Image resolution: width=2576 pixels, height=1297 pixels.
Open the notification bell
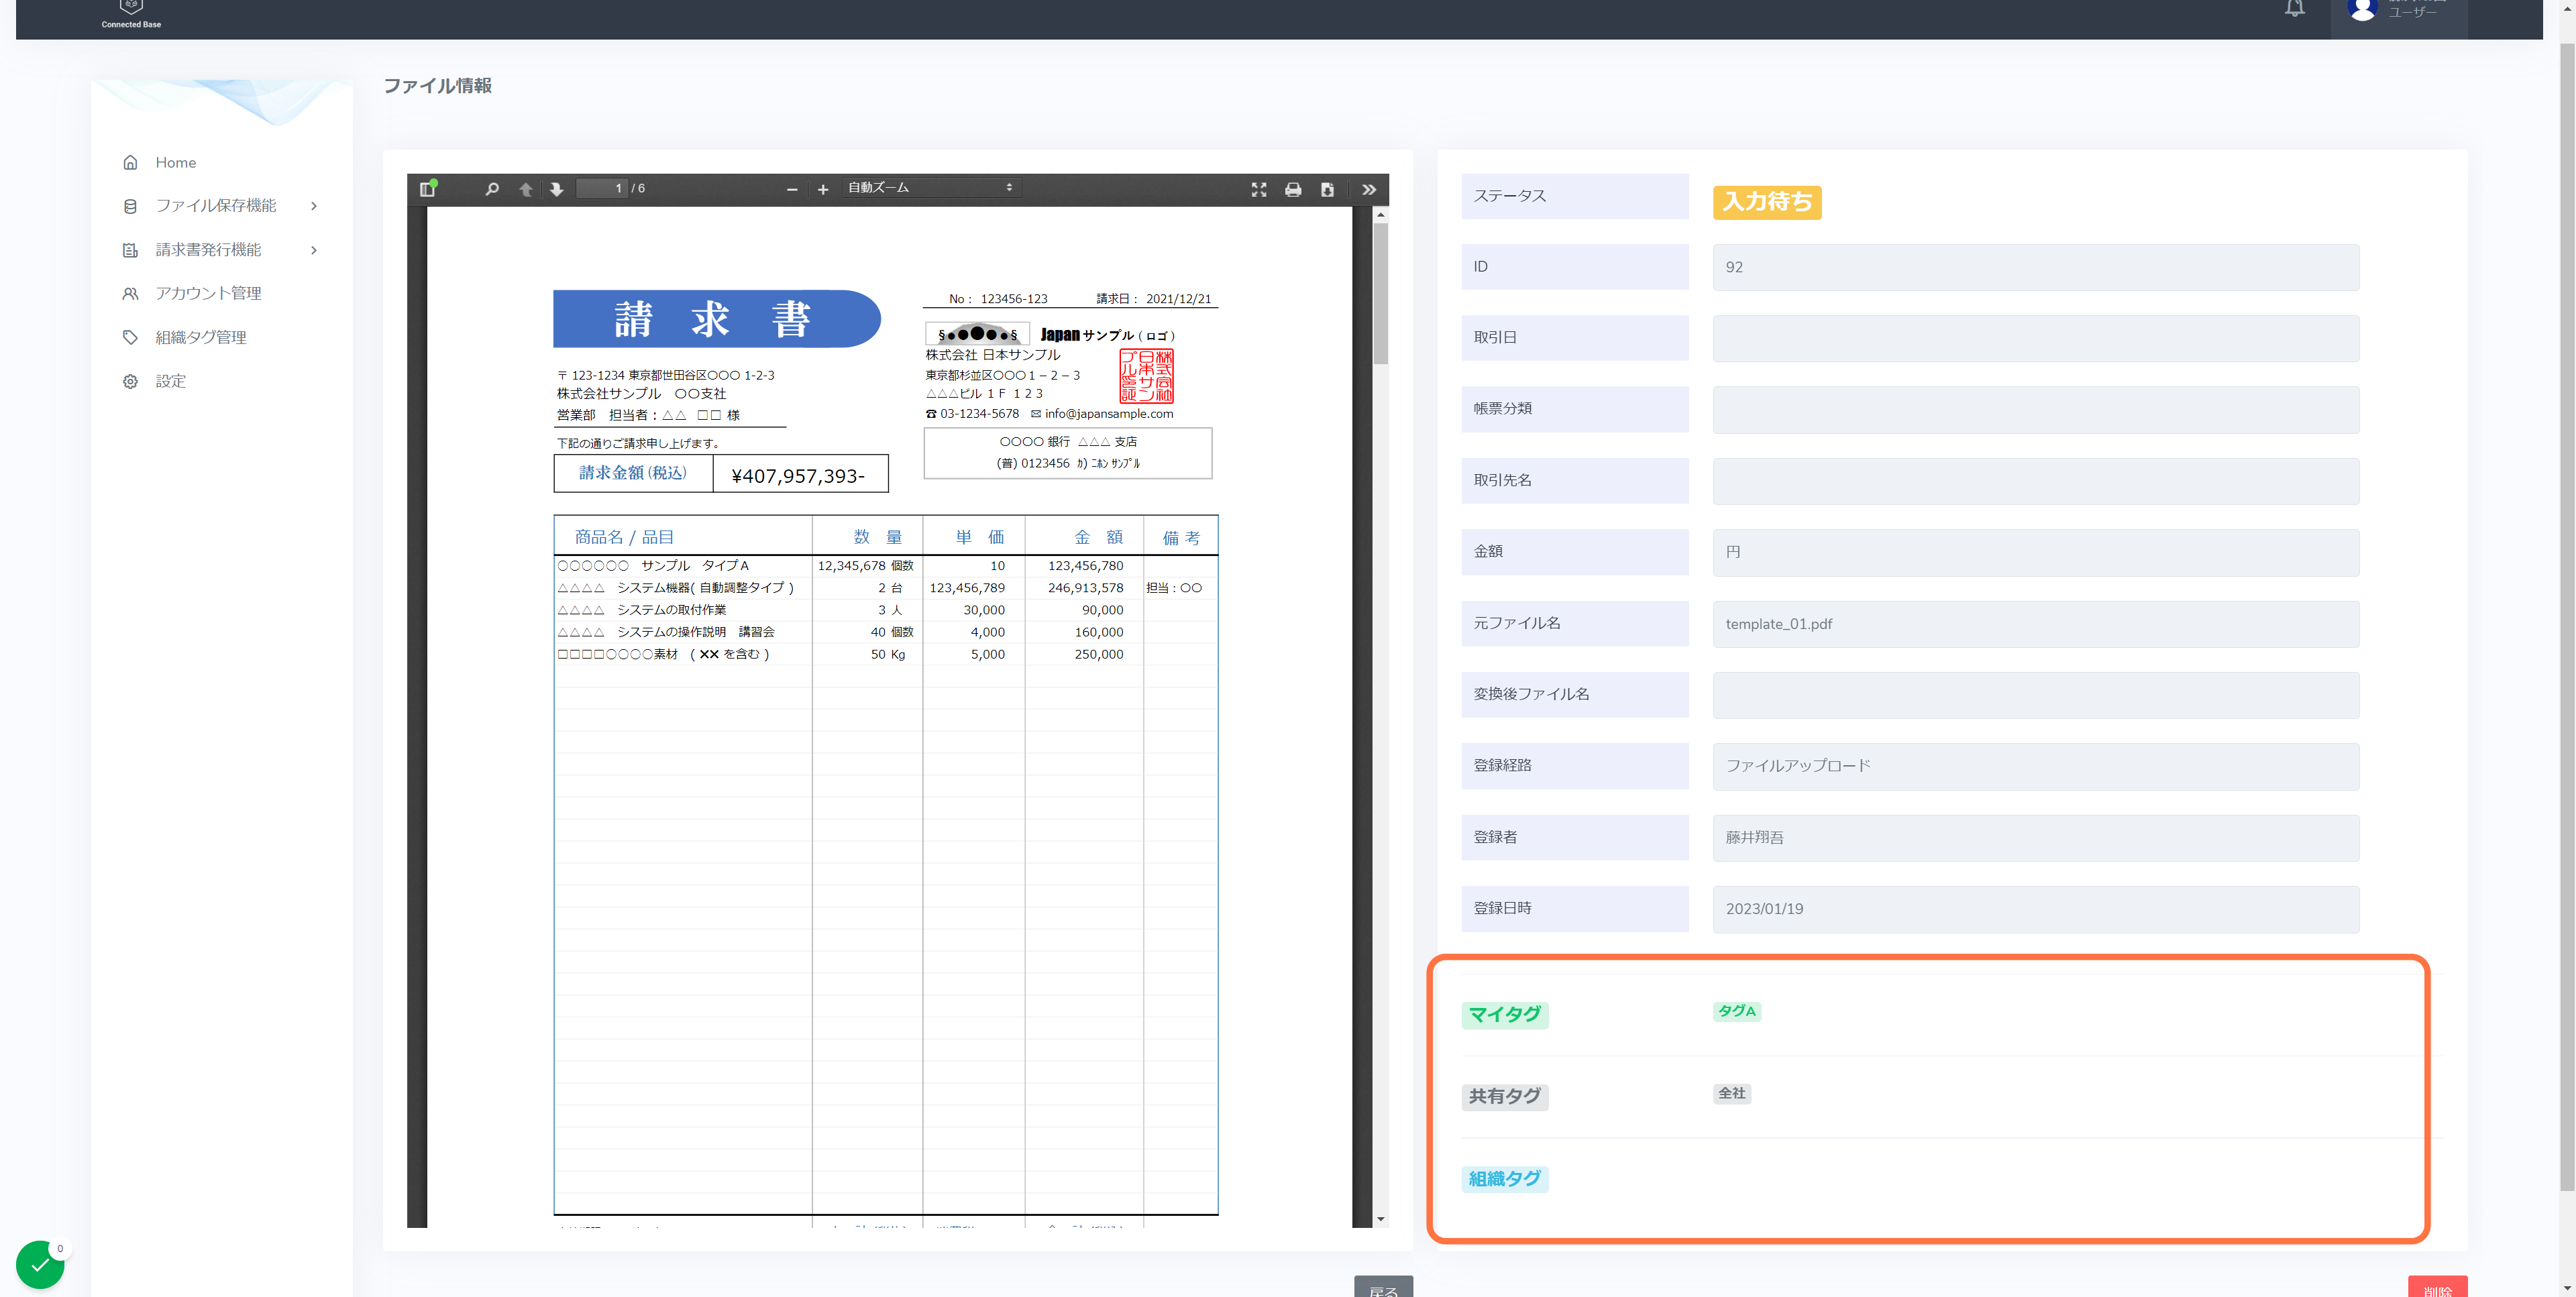coord(2295,9)
